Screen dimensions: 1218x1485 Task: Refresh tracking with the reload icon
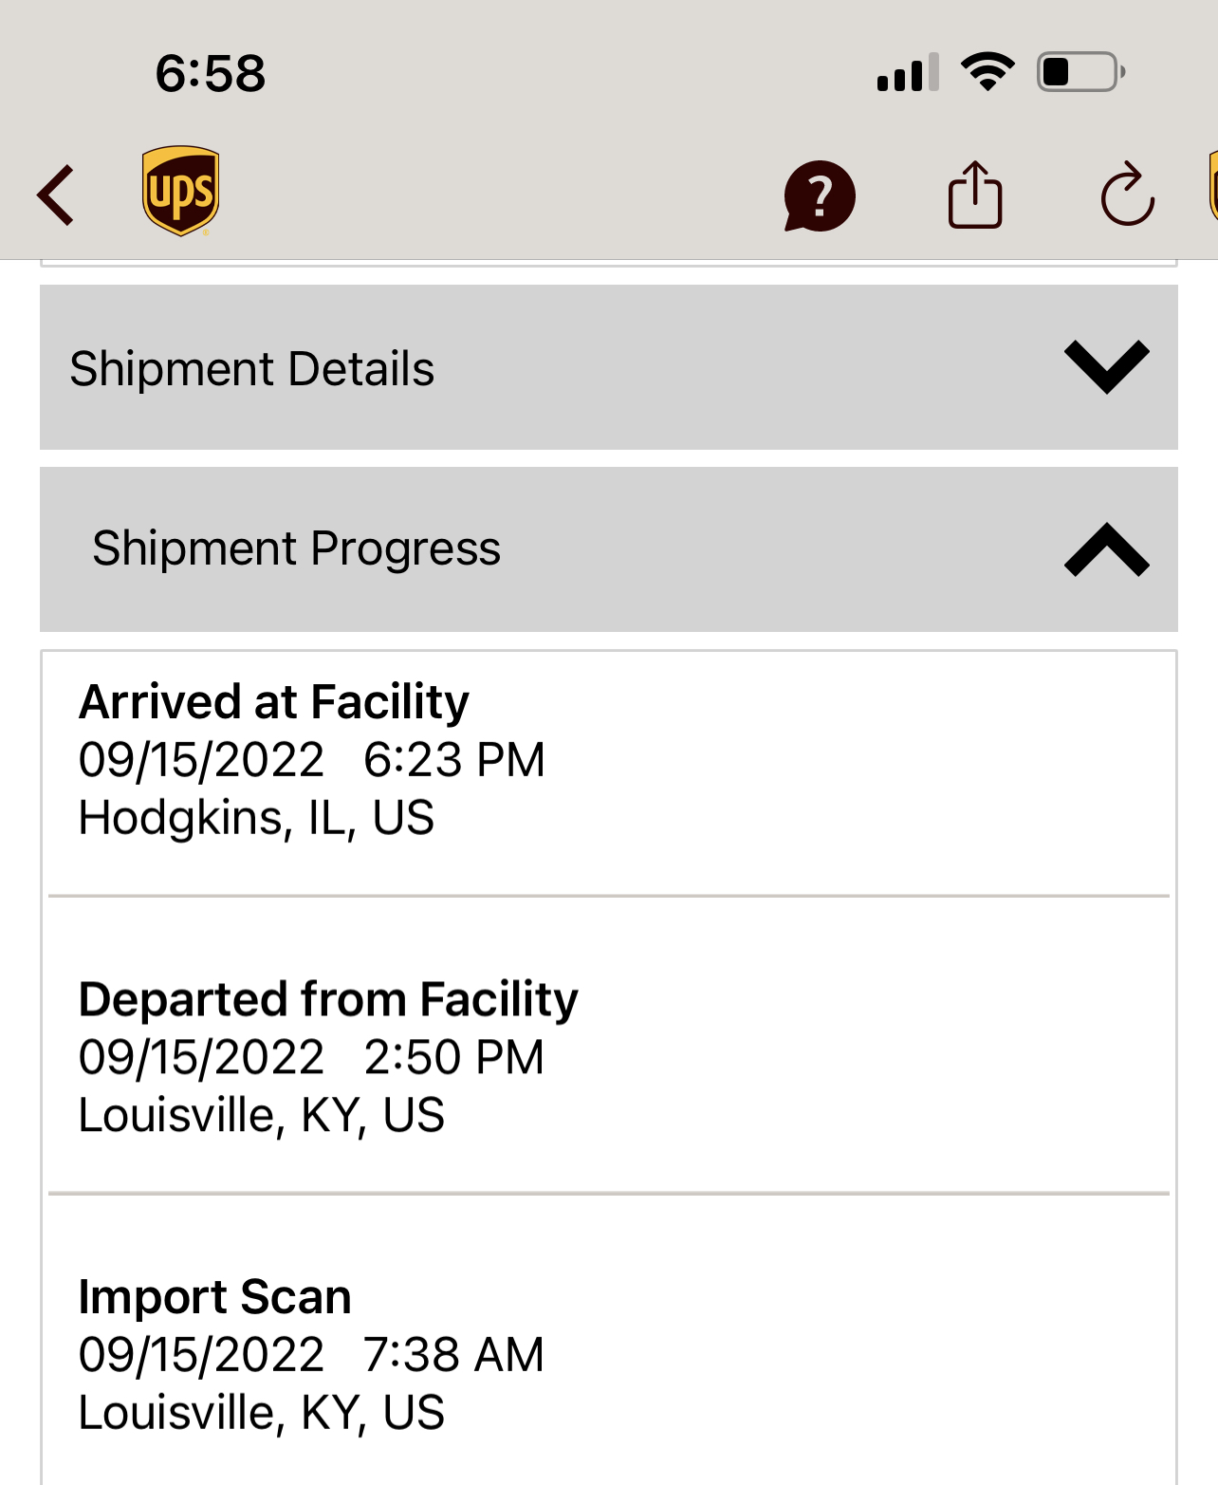[1128, 194]
